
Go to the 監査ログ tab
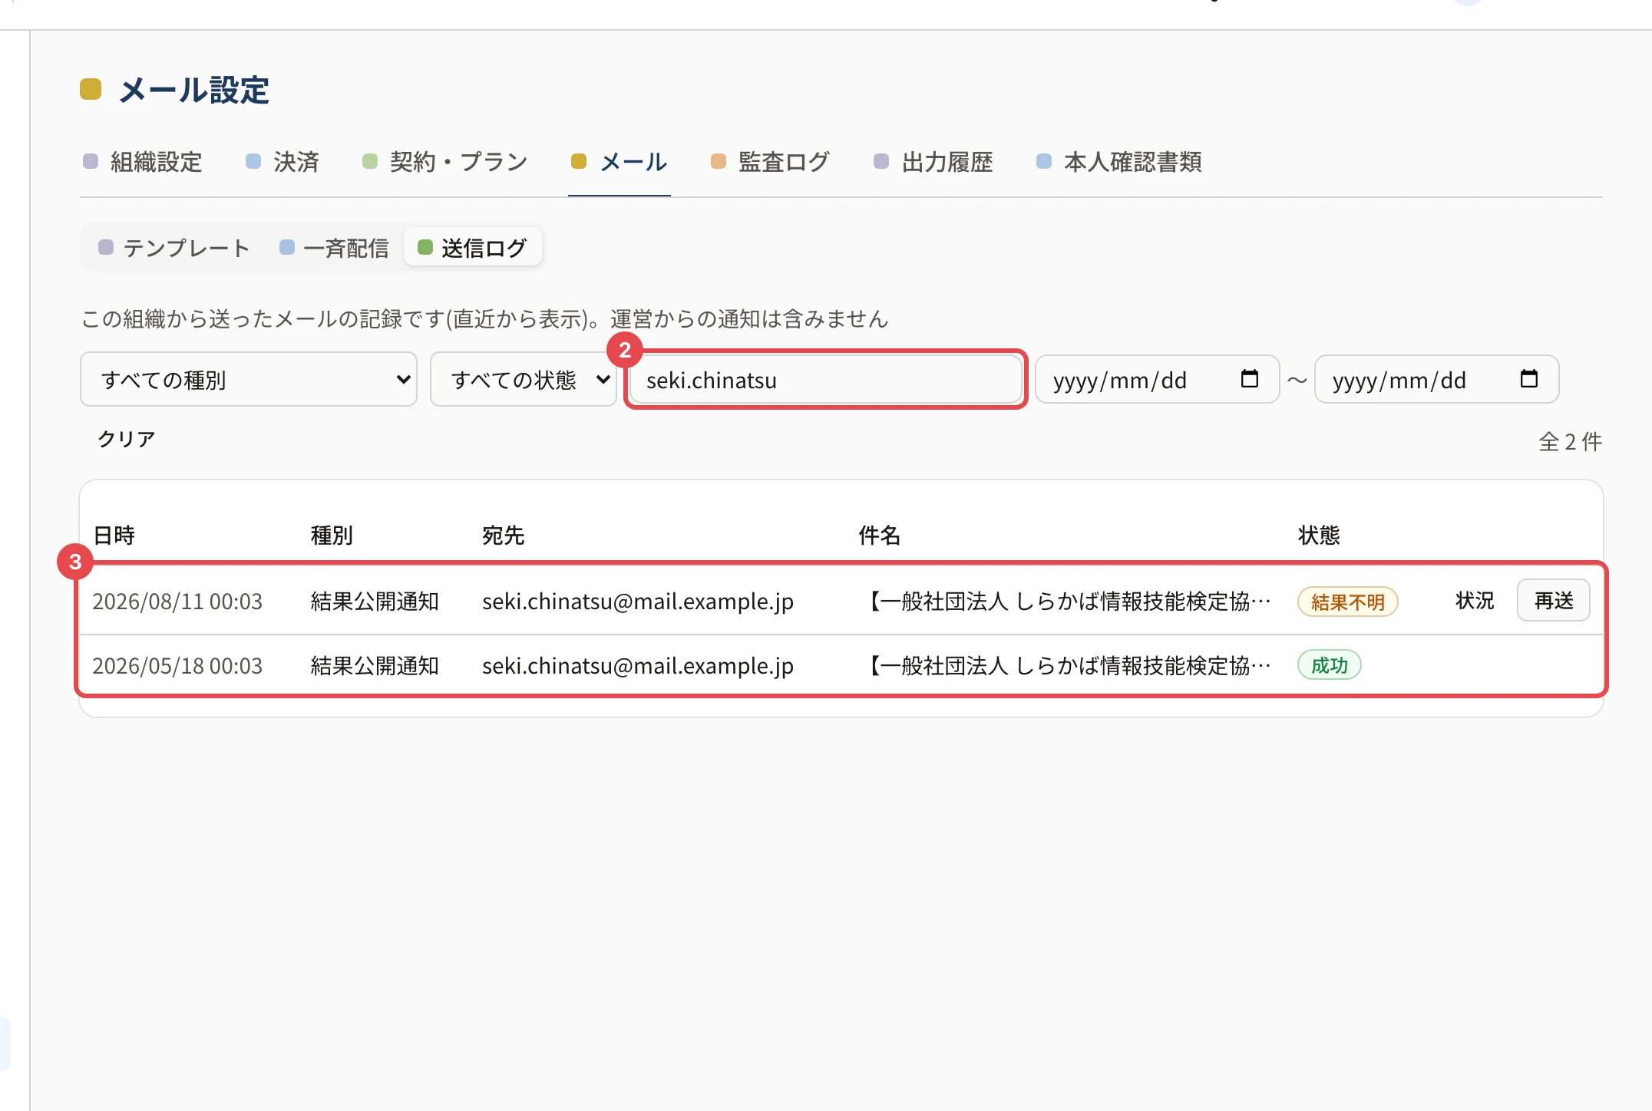coord(770,162)
